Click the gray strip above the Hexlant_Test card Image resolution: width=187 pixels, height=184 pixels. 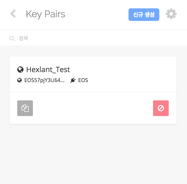[x=93, y=51]
